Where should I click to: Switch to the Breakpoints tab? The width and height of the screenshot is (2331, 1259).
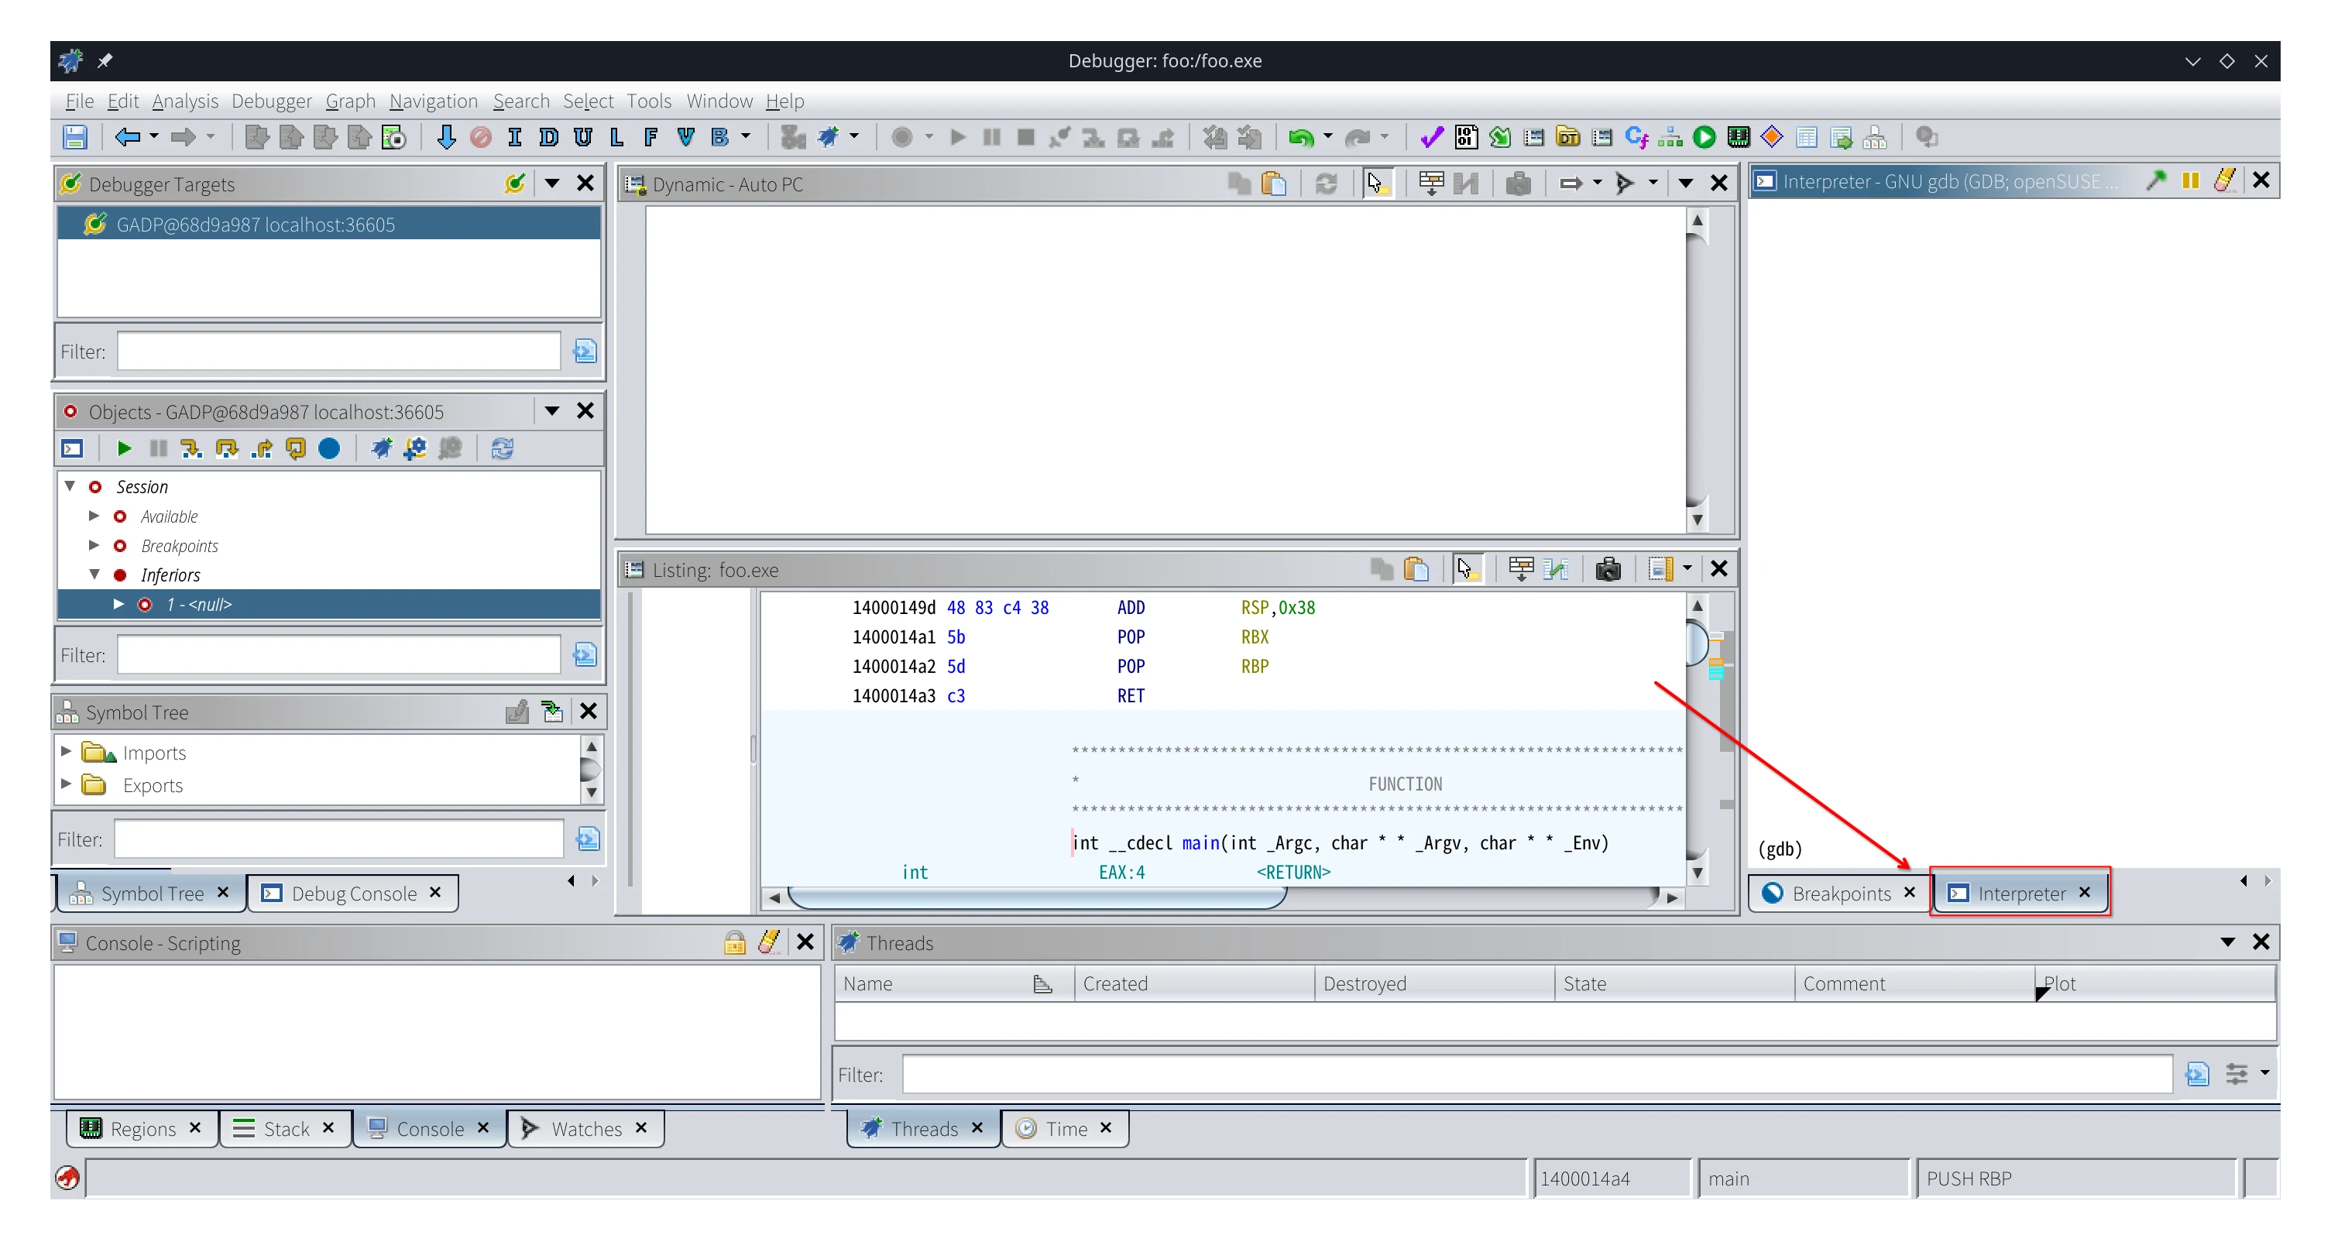click(1840, 894)
